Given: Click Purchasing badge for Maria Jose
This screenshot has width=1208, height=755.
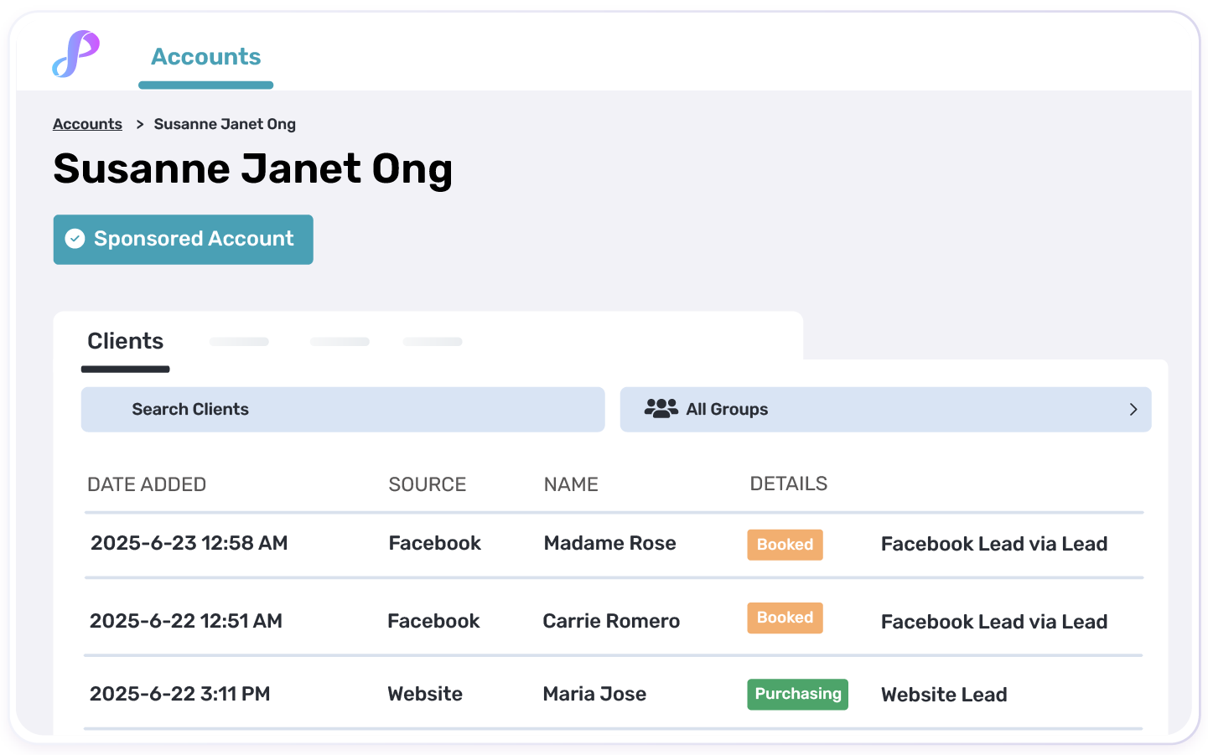Looking at the screenshot, I should click(x=797, y=694).
